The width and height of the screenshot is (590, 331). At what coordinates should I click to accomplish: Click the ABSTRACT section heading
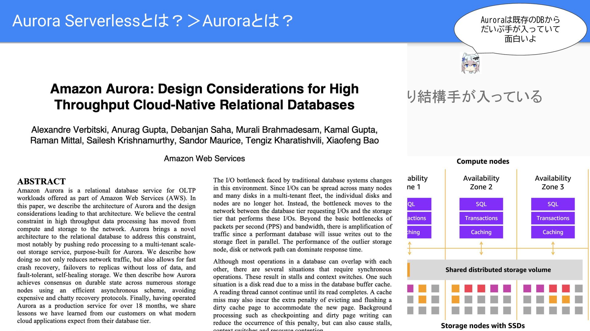point(41,181)
